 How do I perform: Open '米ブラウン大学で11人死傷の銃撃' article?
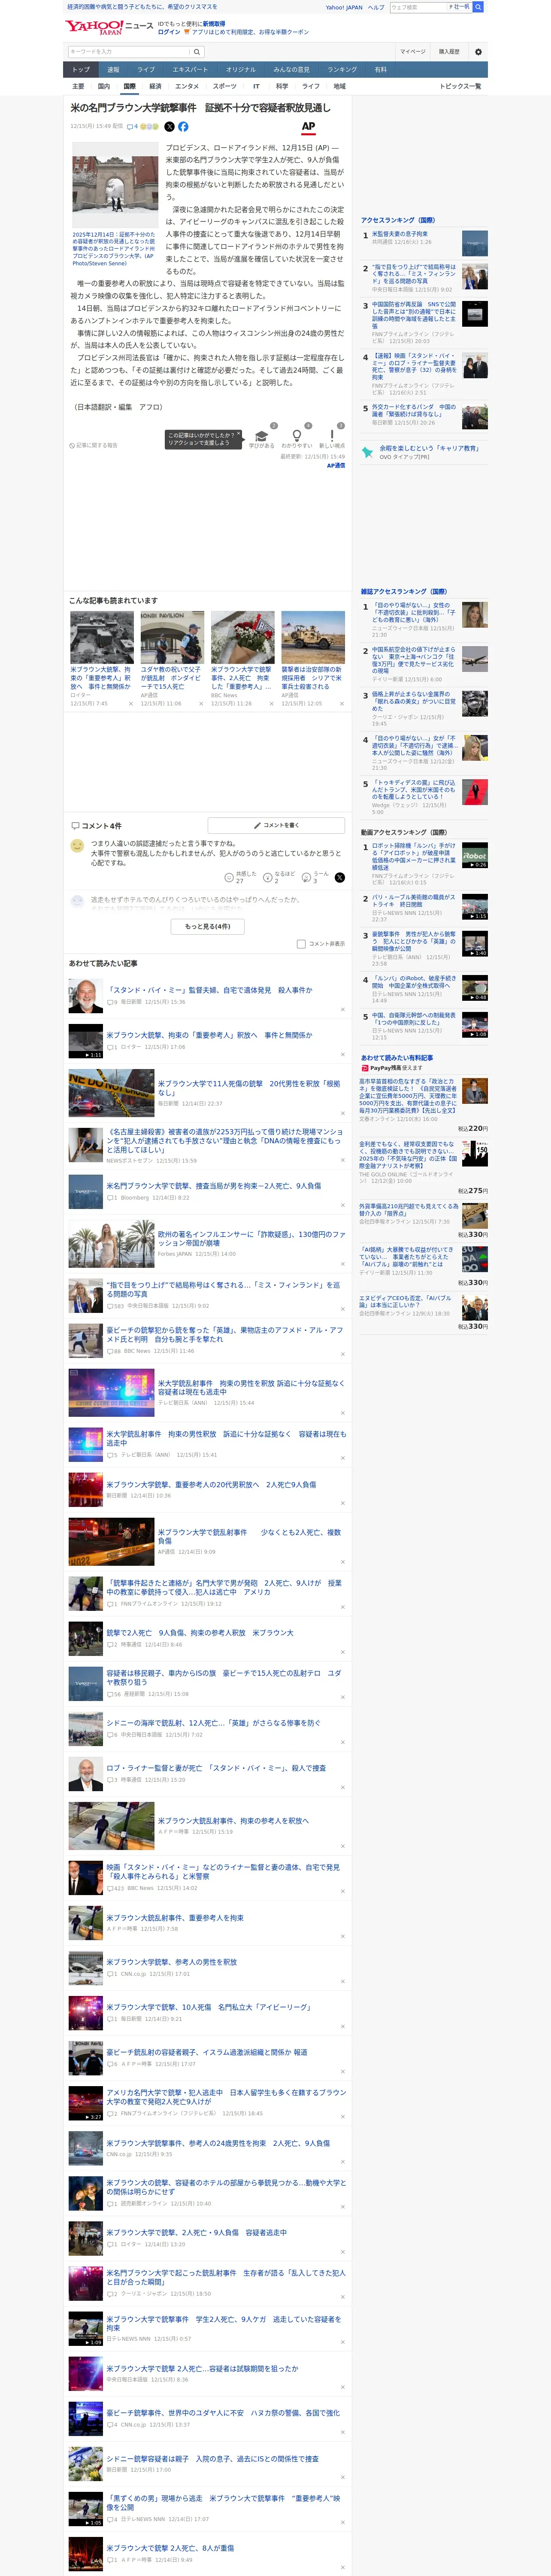pyautogui.click(x=249, y=1088)
